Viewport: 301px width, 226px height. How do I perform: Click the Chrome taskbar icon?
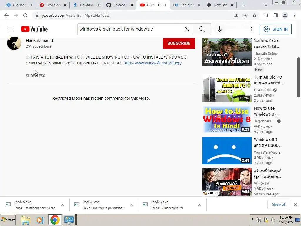55,220
